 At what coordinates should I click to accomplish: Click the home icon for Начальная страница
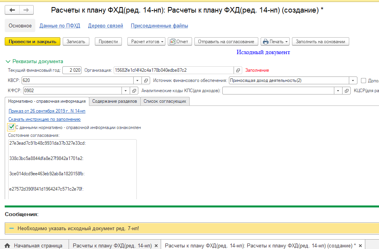[x=7, y=245]
